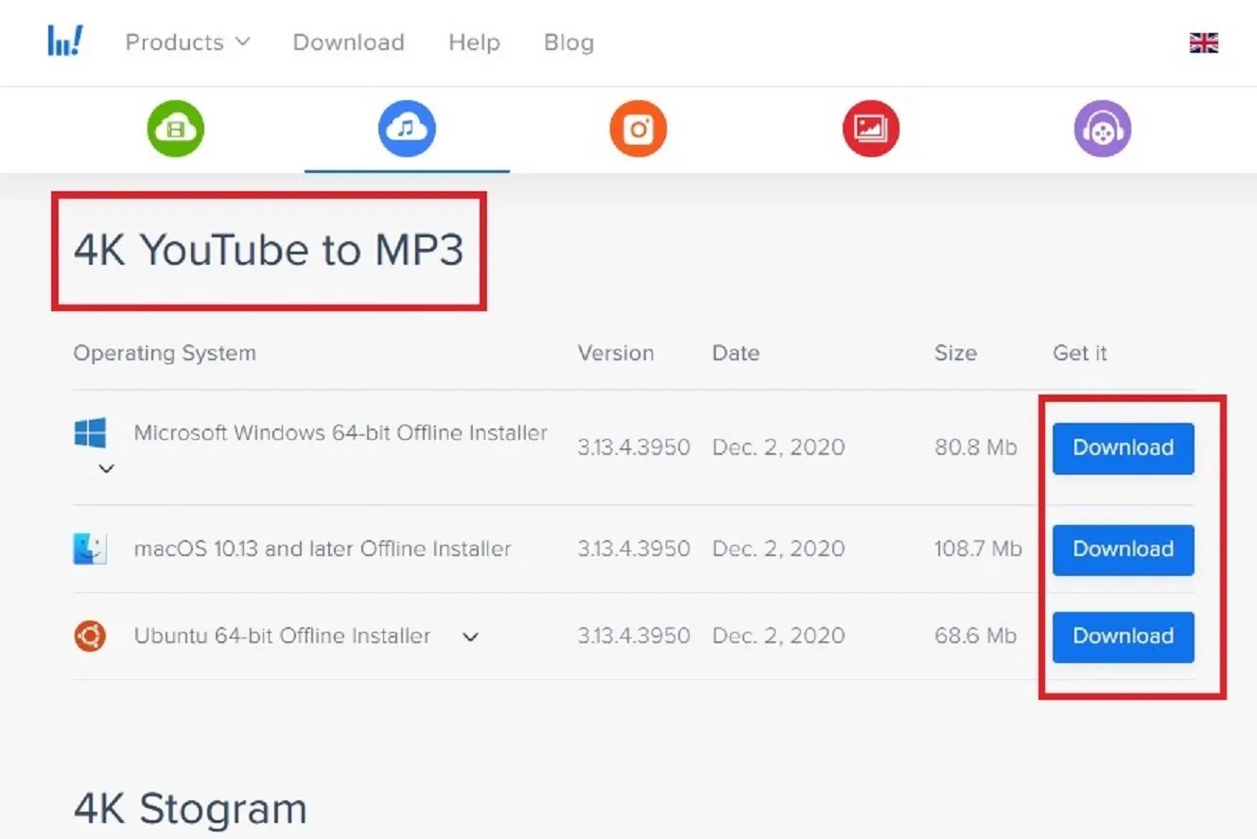
Task: Open the Help menu item
Action: (474, 43)
